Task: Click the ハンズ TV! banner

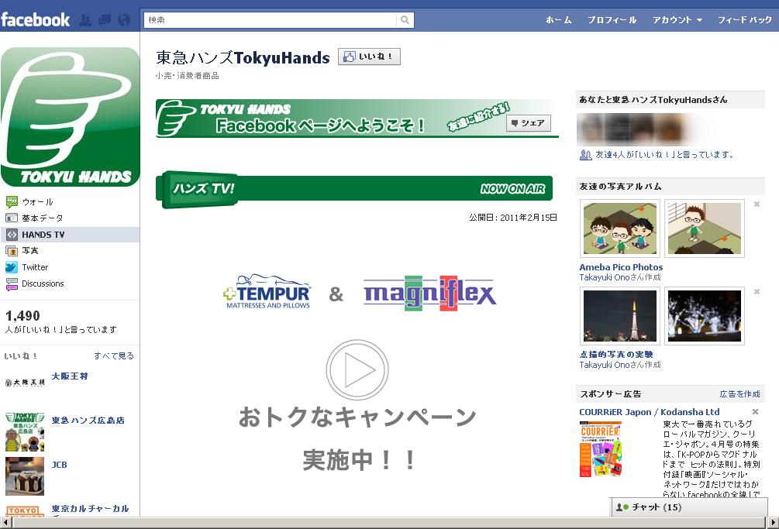Action: pos(354,189)
